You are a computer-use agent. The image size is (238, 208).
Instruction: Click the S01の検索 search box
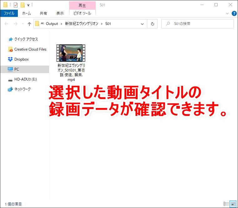(x=197, y=24)
